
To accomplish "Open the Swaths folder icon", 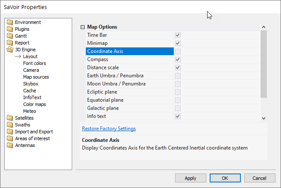I will pos(10,125).
